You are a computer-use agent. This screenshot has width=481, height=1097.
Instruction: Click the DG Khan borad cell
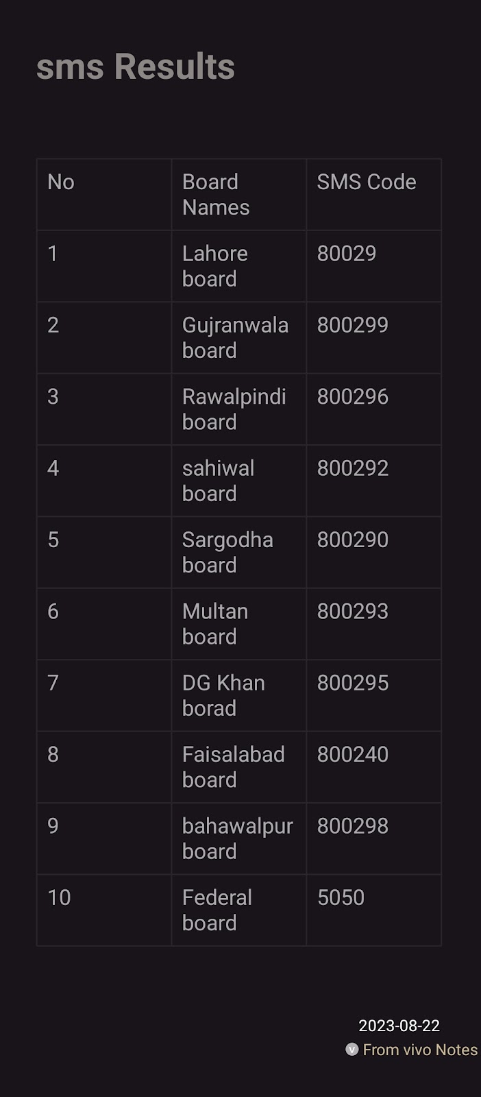pyautogui.click(x=238, y=695)
